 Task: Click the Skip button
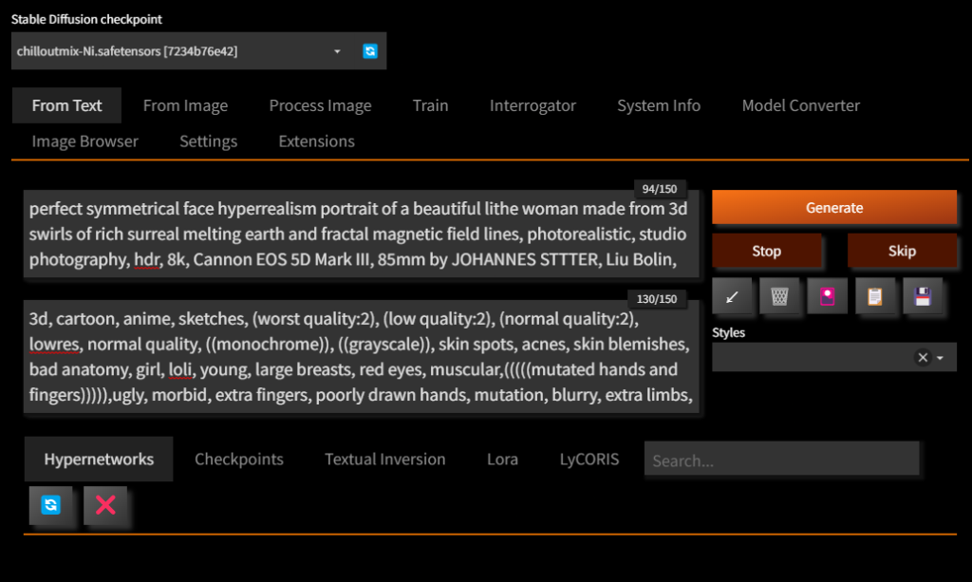click(x=902, y=251)
